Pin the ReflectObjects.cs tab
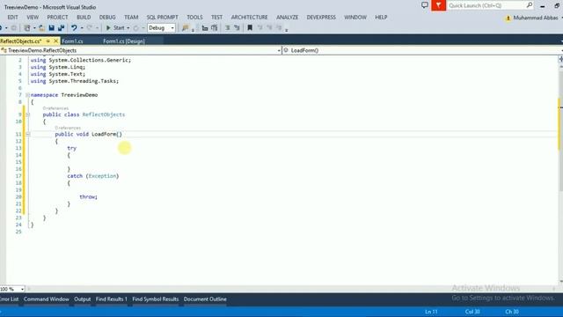 (48, 41)
